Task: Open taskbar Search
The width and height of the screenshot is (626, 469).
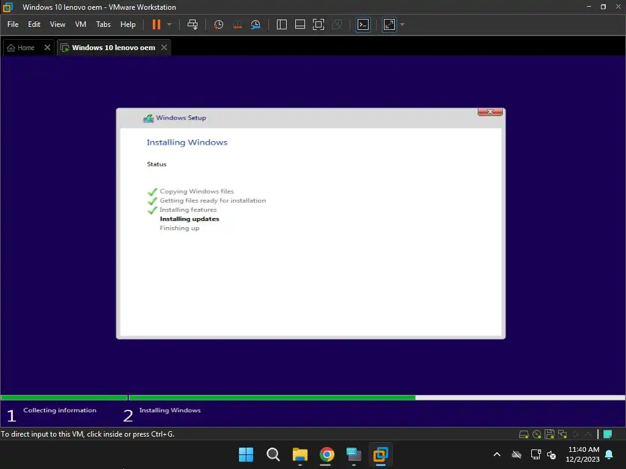Action: click(273, 454)
